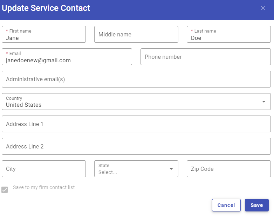Close the Update Service Contact dialog

263,8
